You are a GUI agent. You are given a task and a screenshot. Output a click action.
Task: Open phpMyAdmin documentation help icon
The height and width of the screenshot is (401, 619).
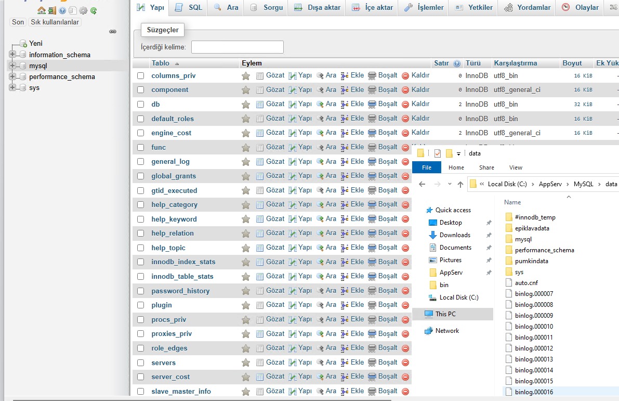[62, 11]
